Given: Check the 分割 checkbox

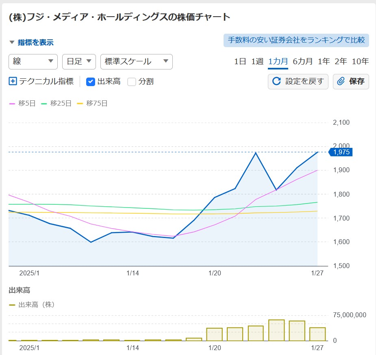Looking at the screenshot, I should 132,82.
